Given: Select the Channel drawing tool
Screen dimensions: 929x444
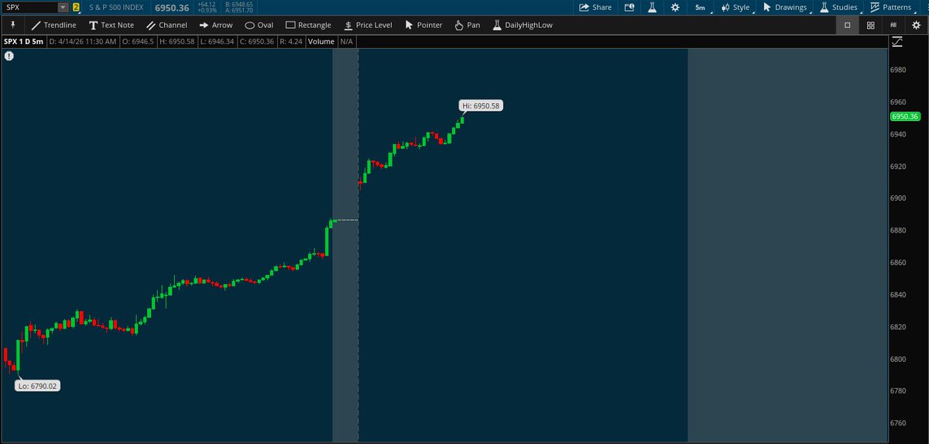Looking at the screenshot, I should click(x=166, y=25).
